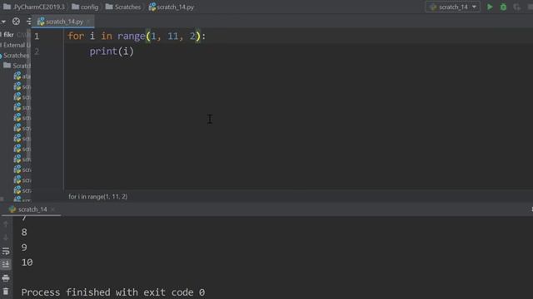
Task: Select the Scratches folder under Scratches node
Action: pos(17,66)
